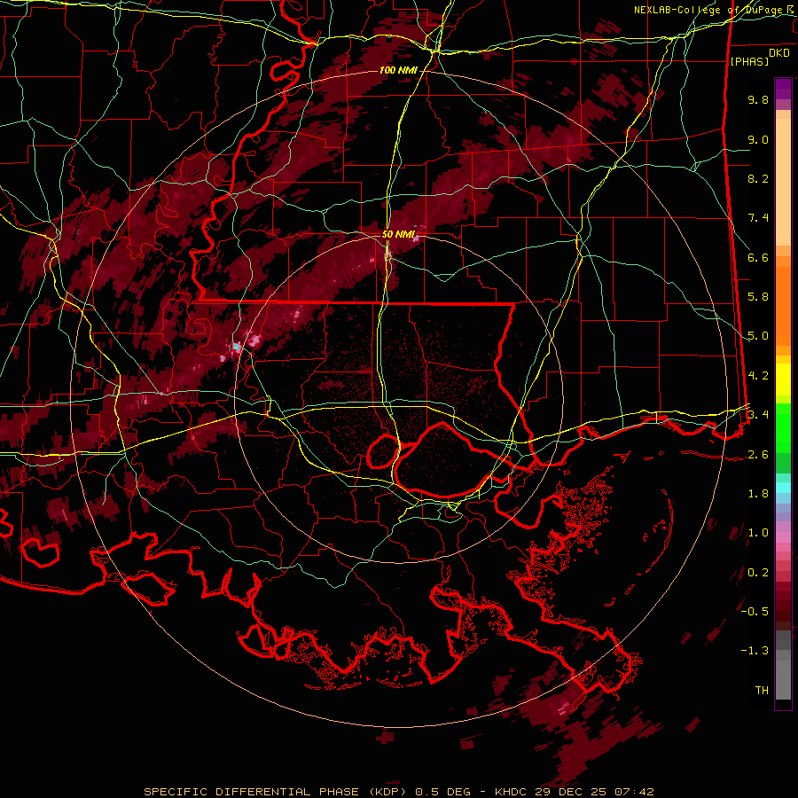The image size is (798, 798).
Task: Select the 8.2 value on the scale
Action: (758, 178)
